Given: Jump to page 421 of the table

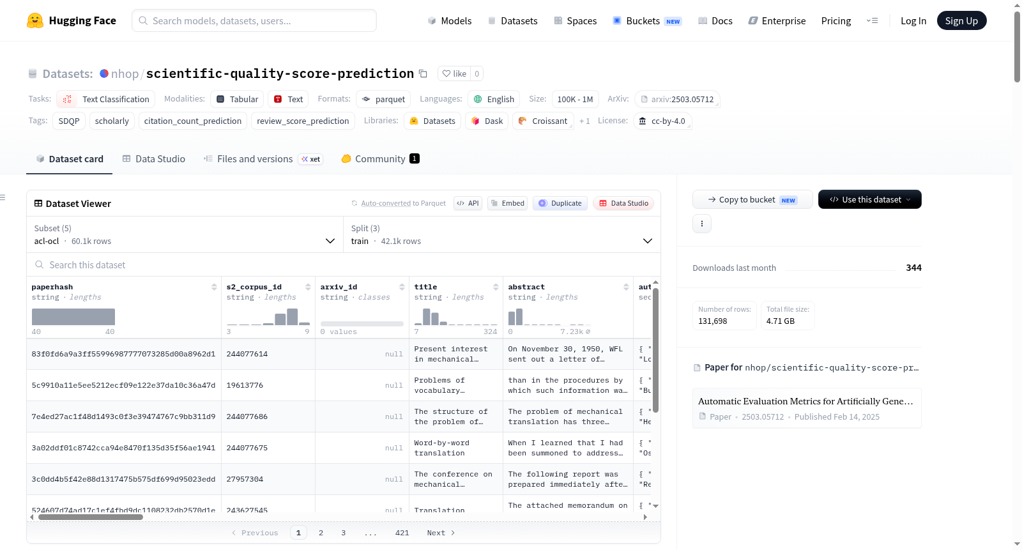Looking at the screenshot, I should [x=402, y=533].
